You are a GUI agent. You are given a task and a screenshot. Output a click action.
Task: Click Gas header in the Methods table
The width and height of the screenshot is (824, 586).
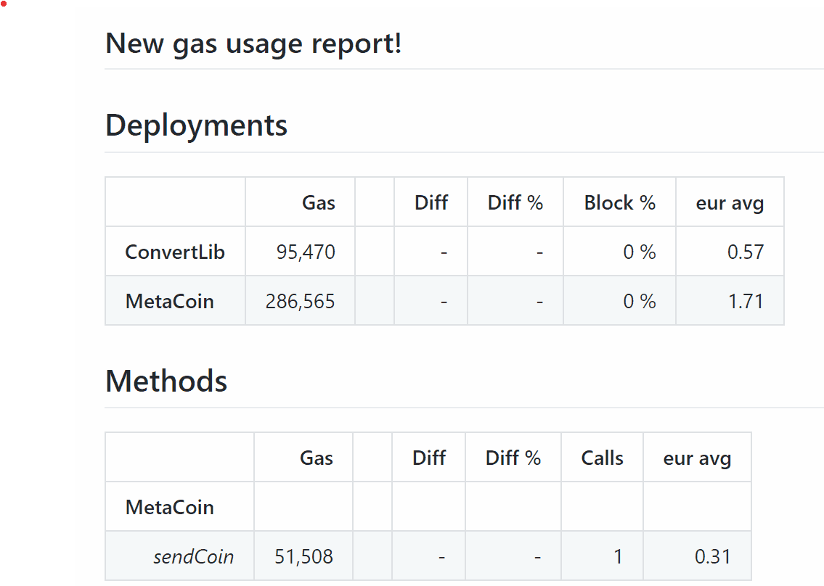[x=317, y=458]
